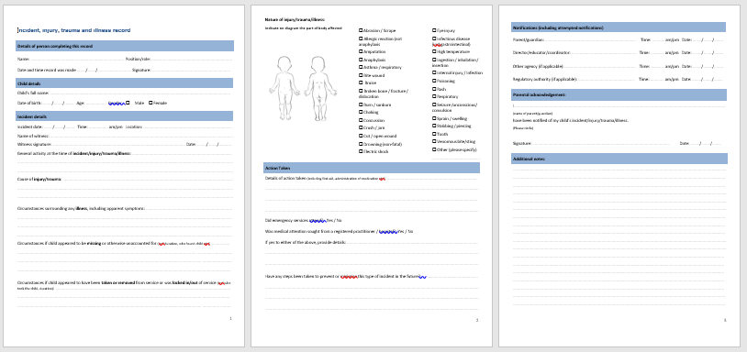Image resolution: width=747 pixels, height=352 pixels.
Task: Click the 'Cause of injury/trauma:' line
Action: pyautogui.click(x=124, y=180)
